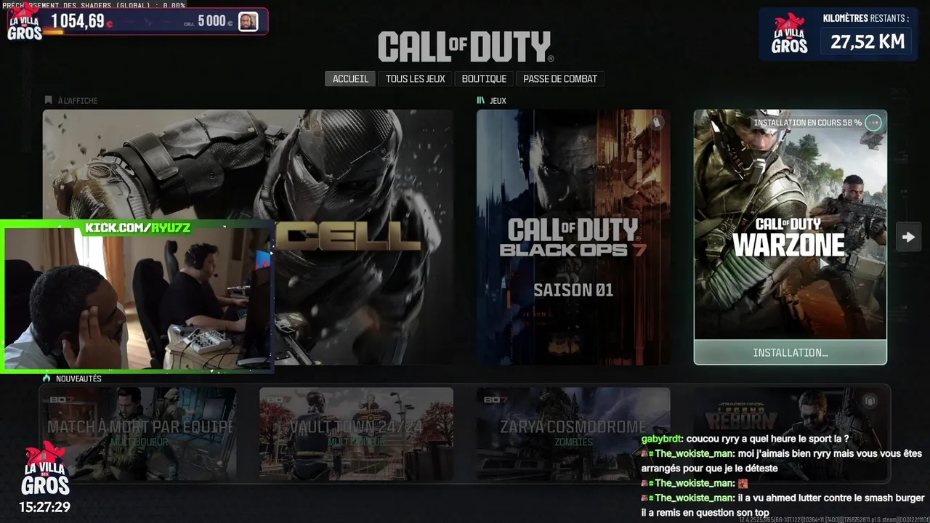Click the 1 054,69 € donation amount
Image resolution: width=930 pixels, height=523 pixels.
click(82, 21)
